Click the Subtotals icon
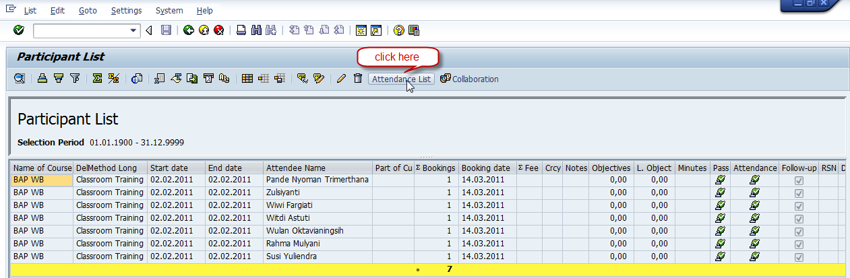Image resolution: width=850 pixels, height=278 pixels. [x=114, y=79]
